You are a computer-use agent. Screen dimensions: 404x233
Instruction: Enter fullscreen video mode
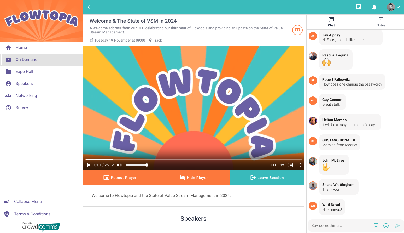(x=298, y=165)
